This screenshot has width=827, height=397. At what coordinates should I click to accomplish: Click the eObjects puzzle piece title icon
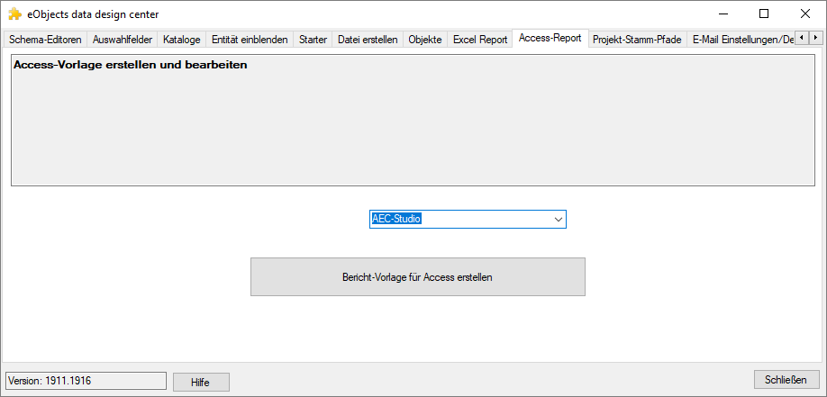[x=14, y=14]
